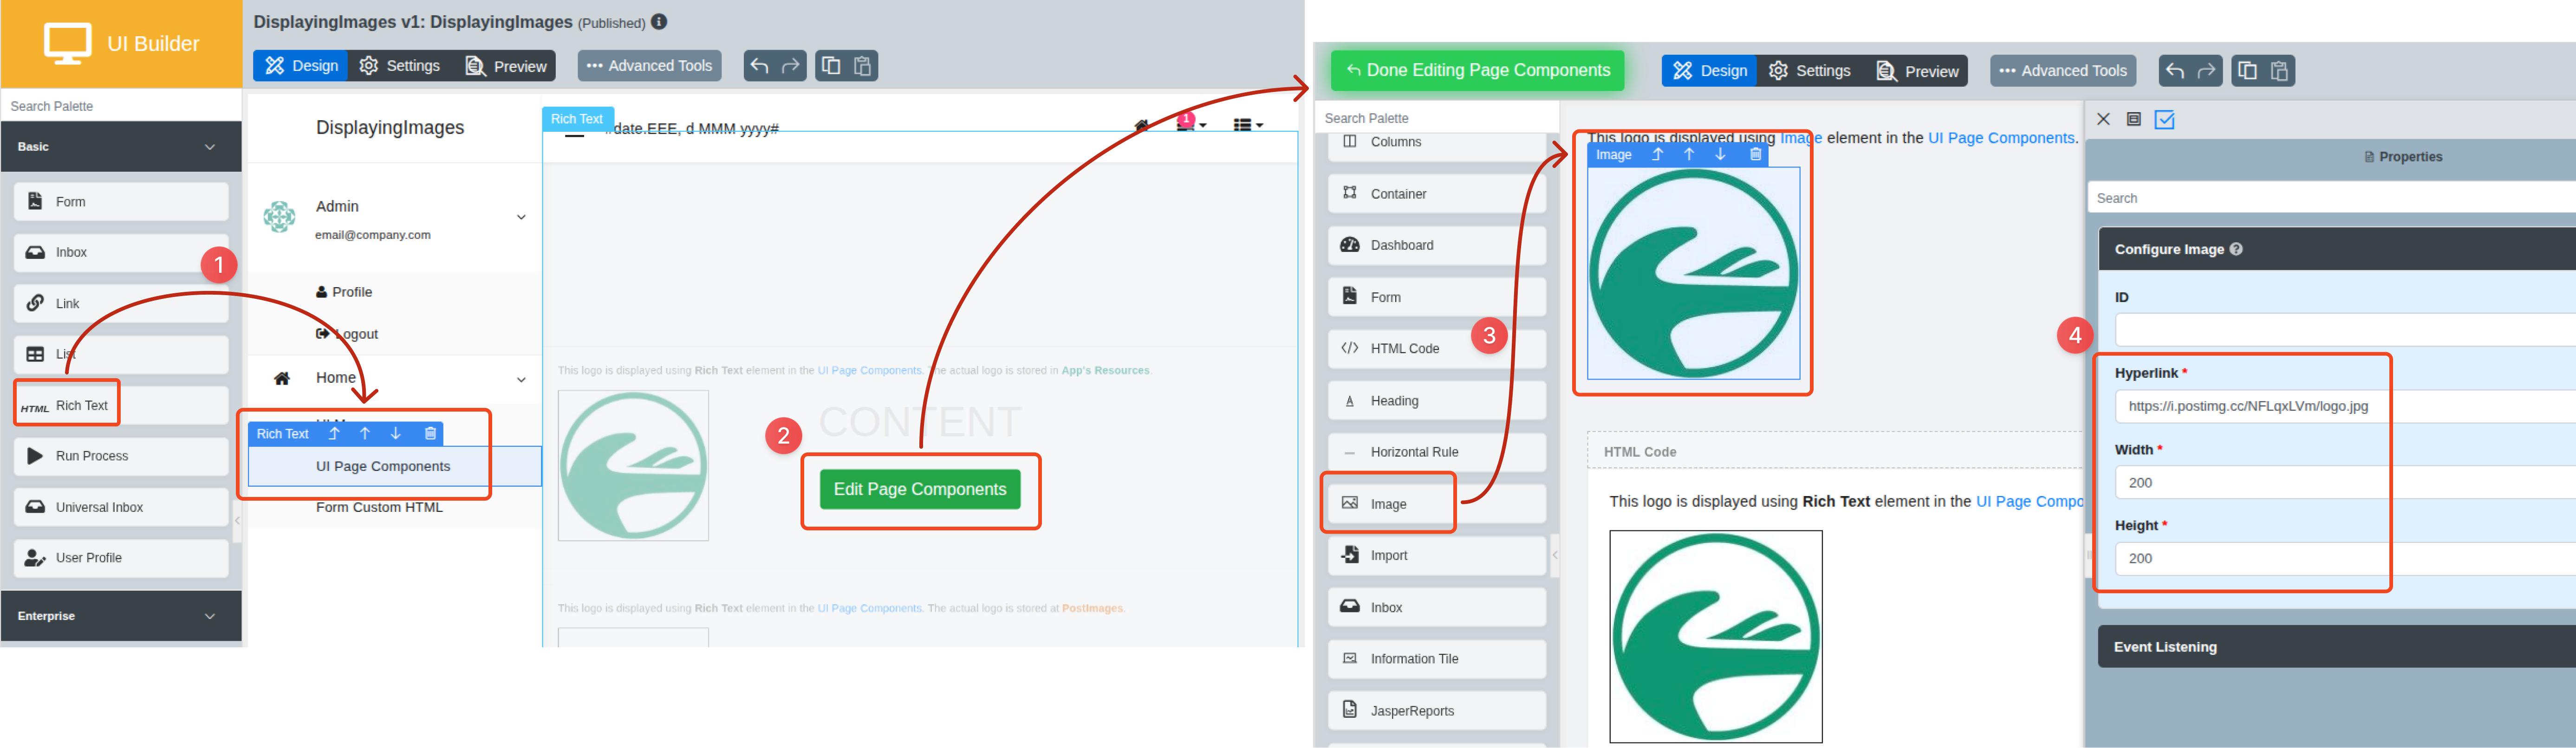2576x748 pixels.
Task: Click undo icon in page components editor toolbar
Action: [2175, 71]
